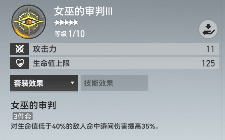Image resolution: width=225 pixels, height=140 pixels.
Task: Click the 套装效果 label text
Action: (x=29, y=83)
